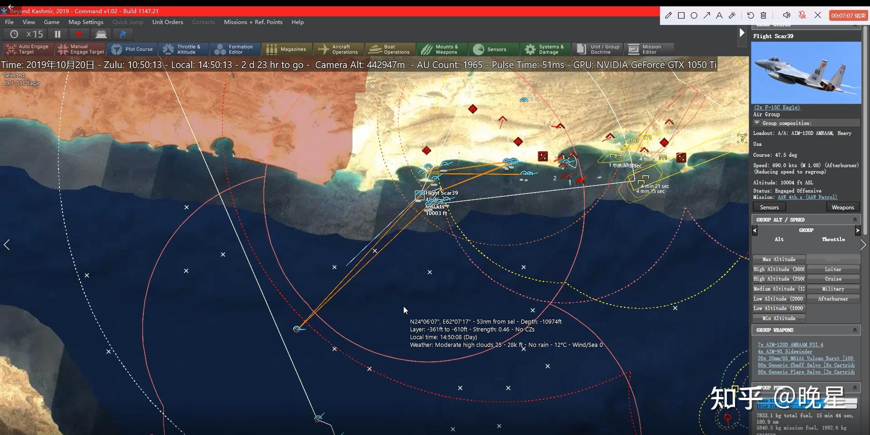Viewport: 870px width, 435px height.
Task: Open the Game menu
Action: (x=52, y=22)
